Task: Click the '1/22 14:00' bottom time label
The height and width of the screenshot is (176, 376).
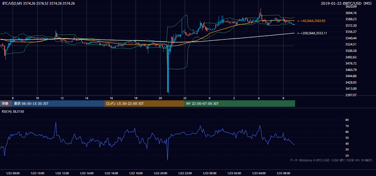Action: (86, 173)
